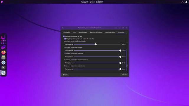Viewport: 189px width, 106px height.
Task: Toggle Habilitar composição de tela checkbox
Action: tap(64, 36)
